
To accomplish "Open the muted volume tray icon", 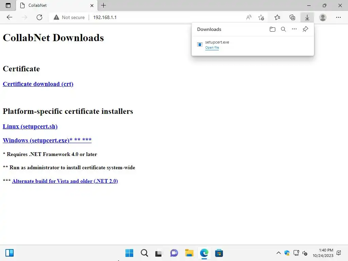I will pyautogui.click(x=305, y=253).
